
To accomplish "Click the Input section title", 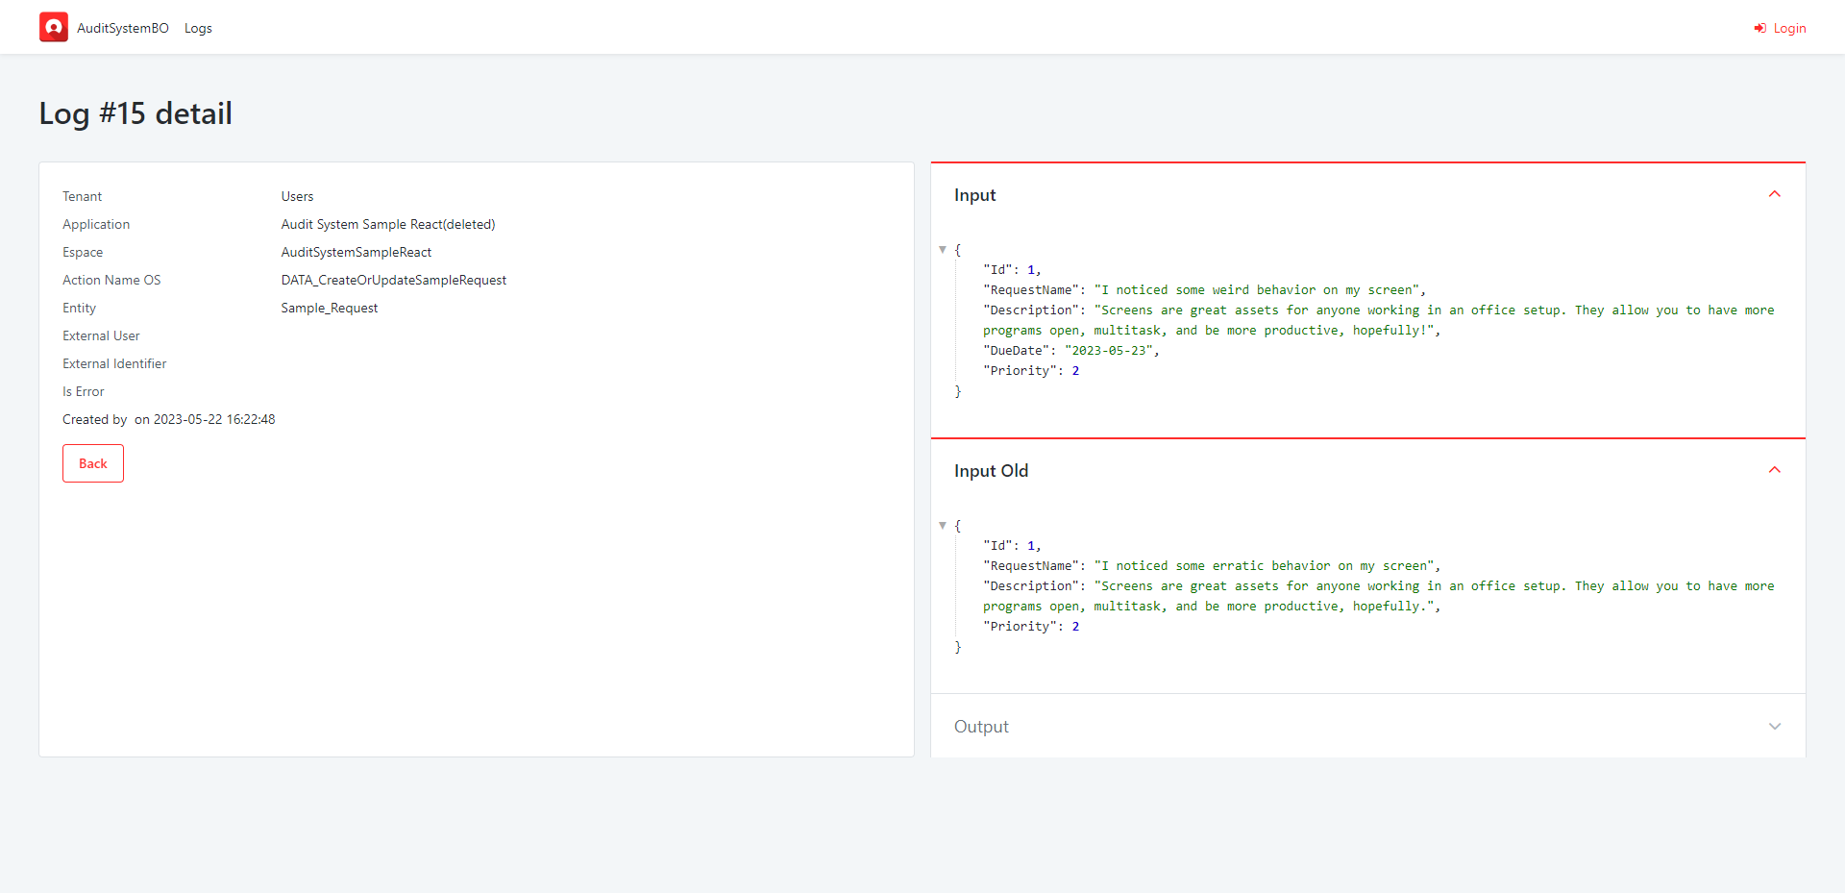I will [x=974, y=195].
